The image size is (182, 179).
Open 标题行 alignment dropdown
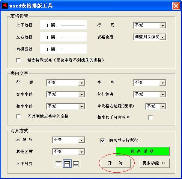click(x=69, y=140)
